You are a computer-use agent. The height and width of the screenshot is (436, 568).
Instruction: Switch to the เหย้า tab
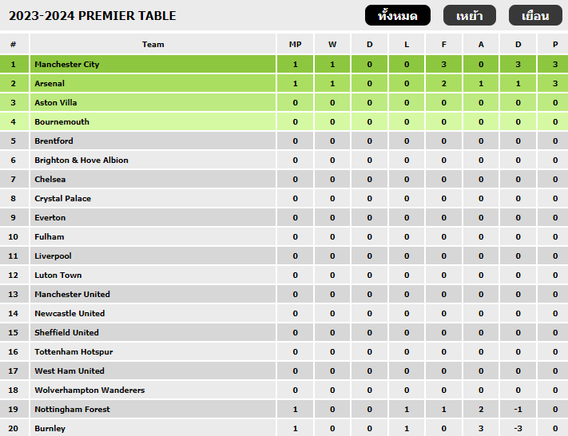coord(470,16)
